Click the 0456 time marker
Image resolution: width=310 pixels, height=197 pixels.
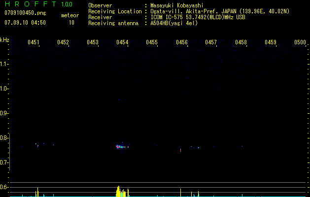pyautogui.click(x=182, y=42)
